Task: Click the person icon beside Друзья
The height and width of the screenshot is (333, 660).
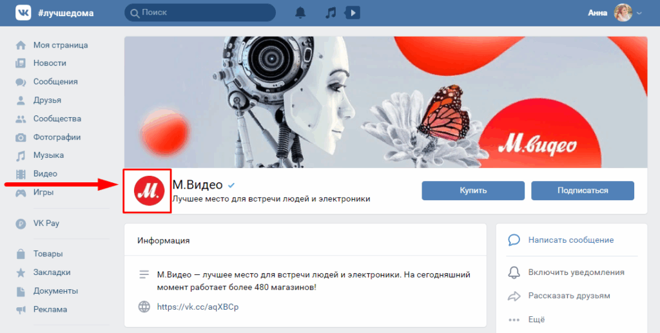Action: click(x=21, y=100)
